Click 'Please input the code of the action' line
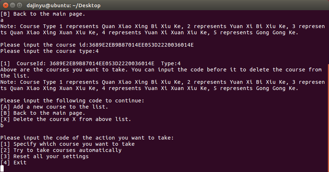This screenshot has height=172, width=329. [x=87, y=138]
